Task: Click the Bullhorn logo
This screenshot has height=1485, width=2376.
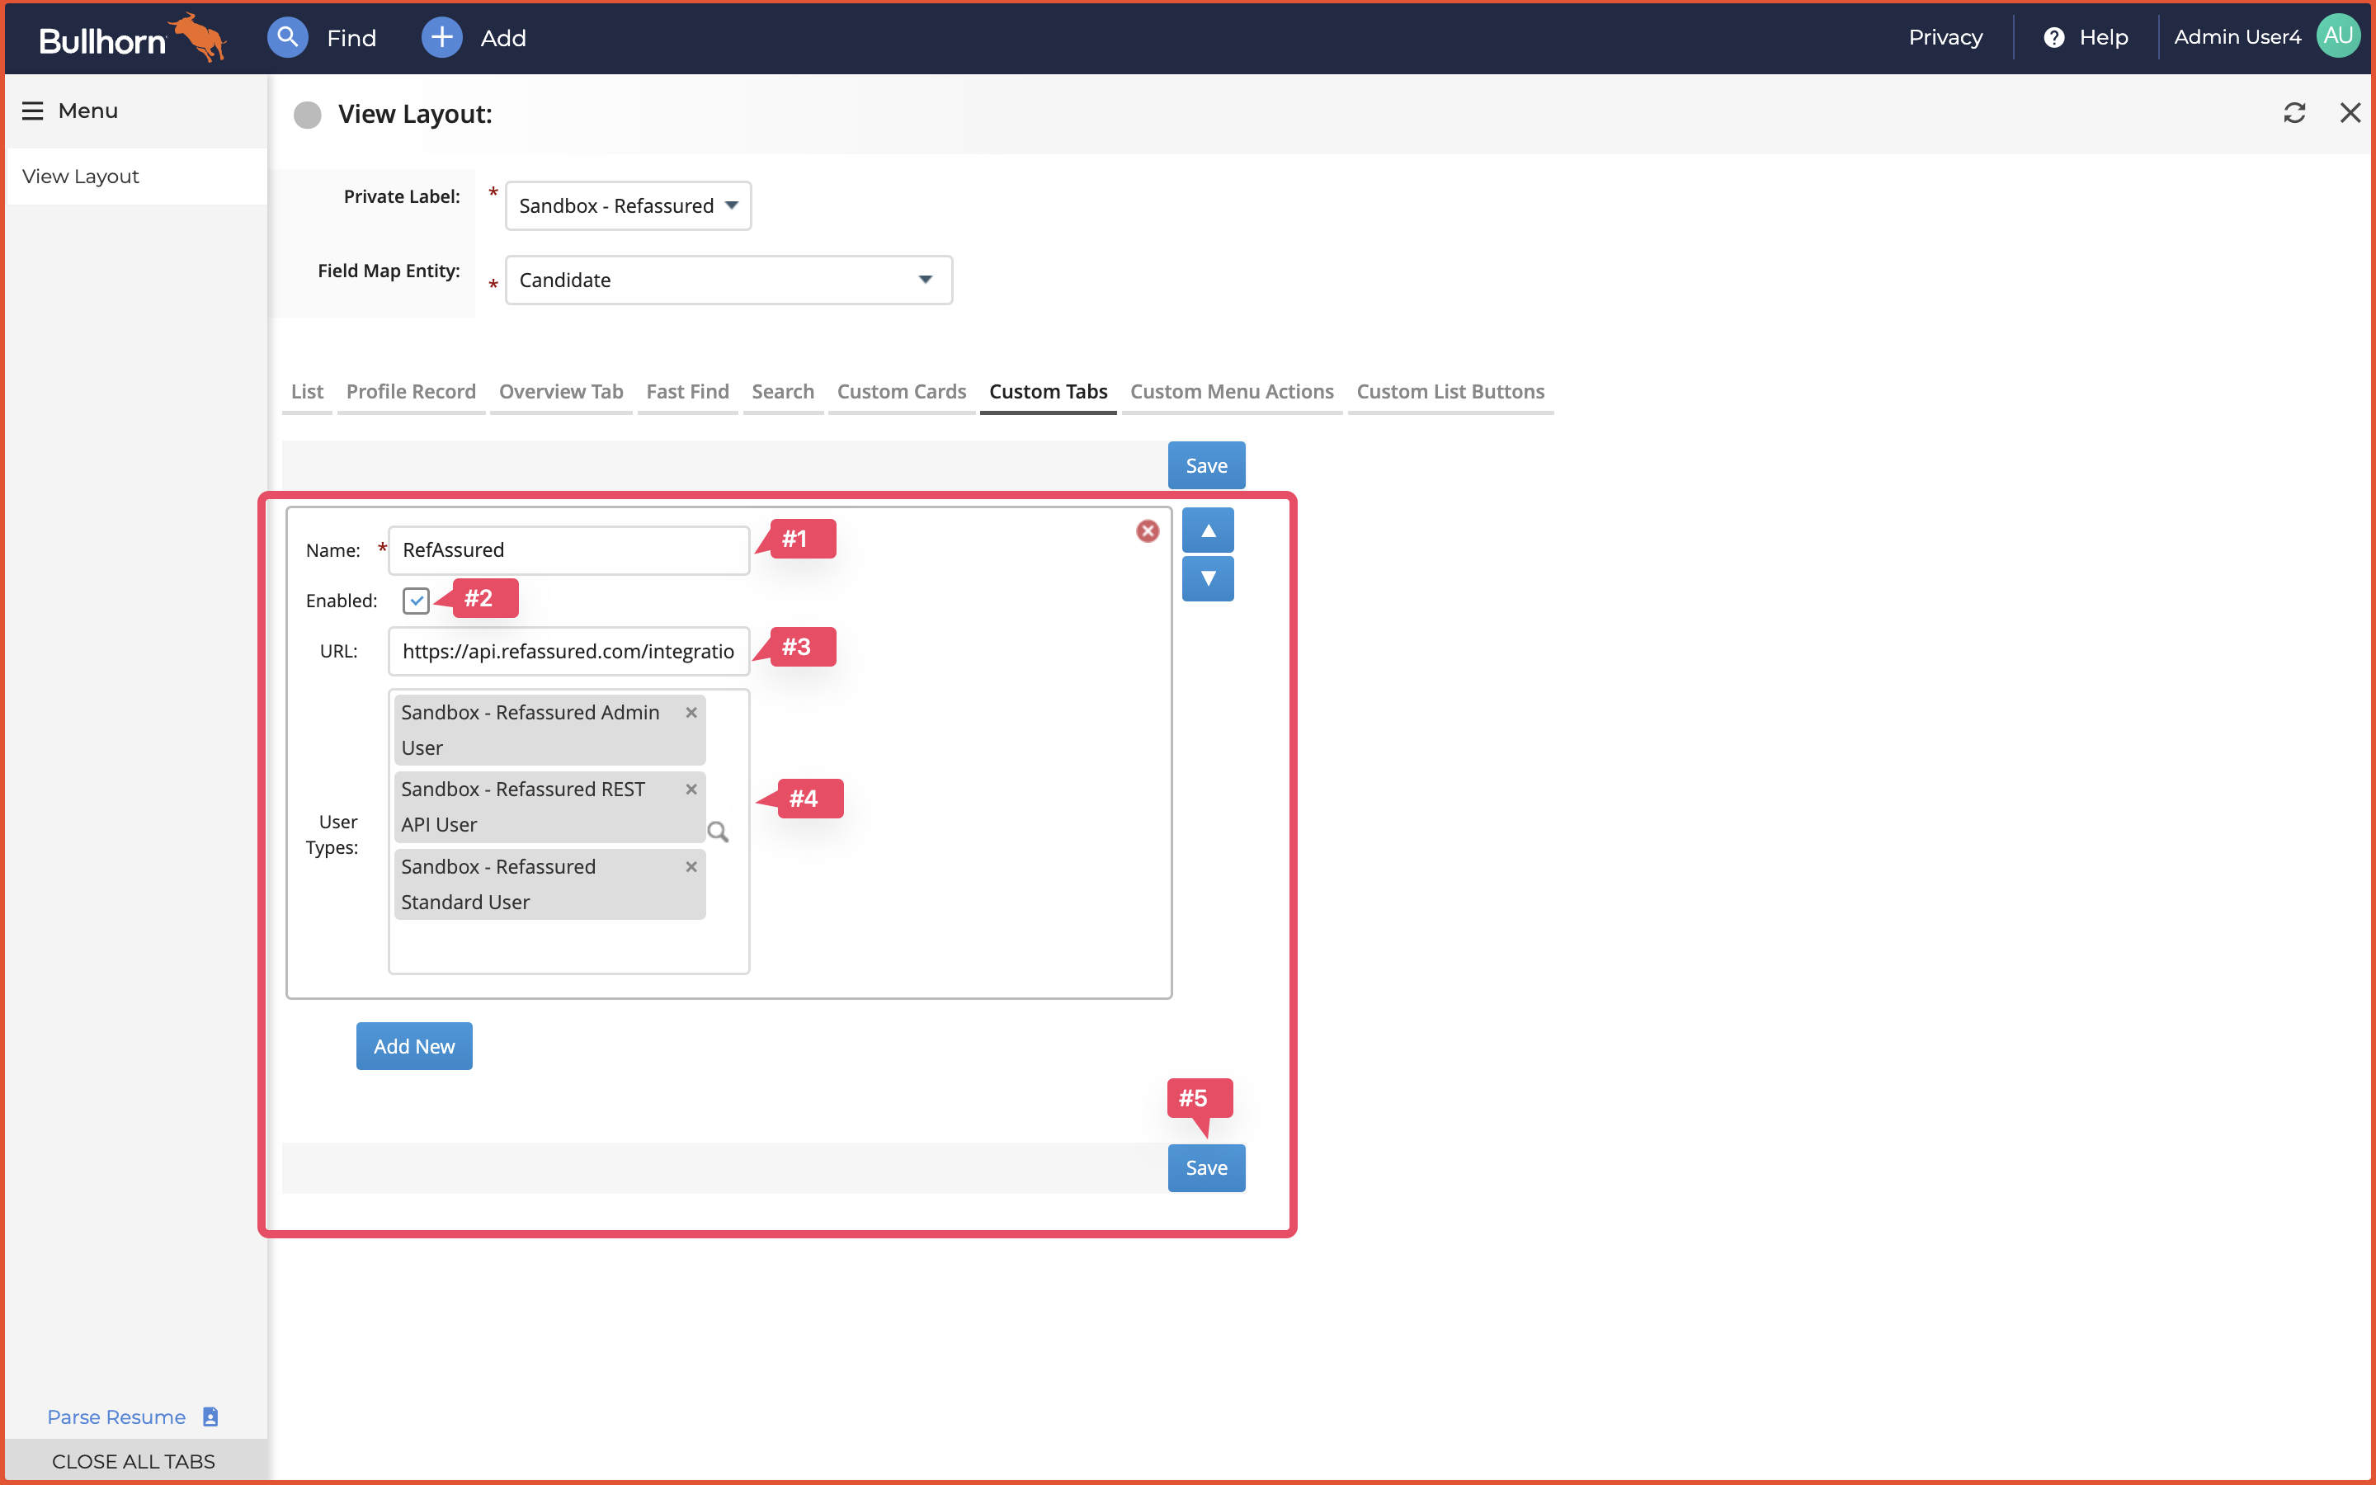Action: [133, 37]
